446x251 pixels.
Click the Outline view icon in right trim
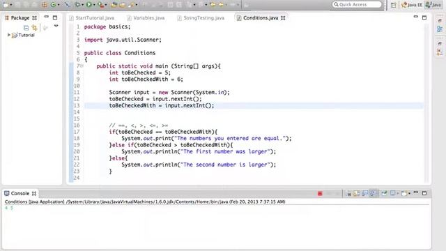(440, 29)
